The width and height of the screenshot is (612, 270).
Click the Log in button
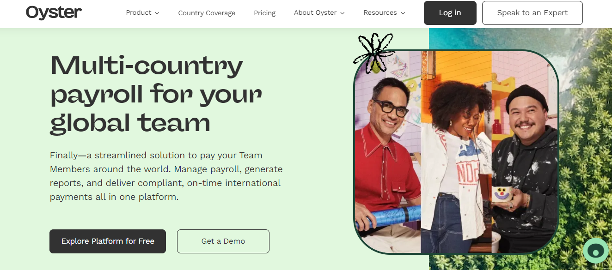coord(450,13)
